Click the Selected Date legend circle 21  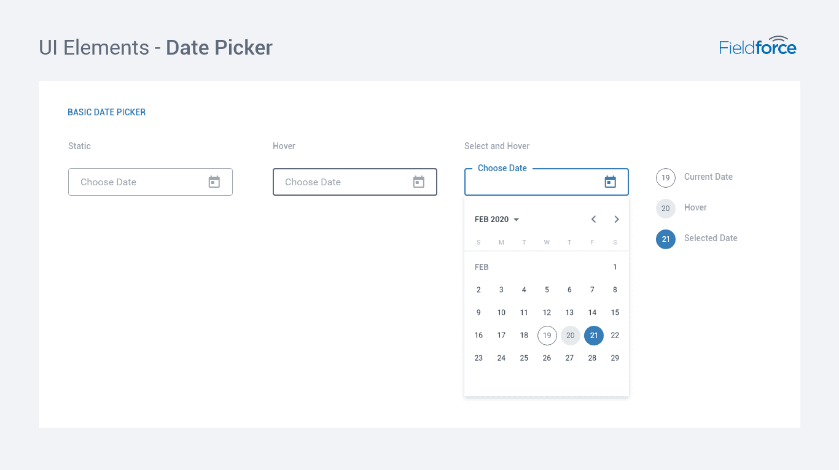click(x=666, y=239)
